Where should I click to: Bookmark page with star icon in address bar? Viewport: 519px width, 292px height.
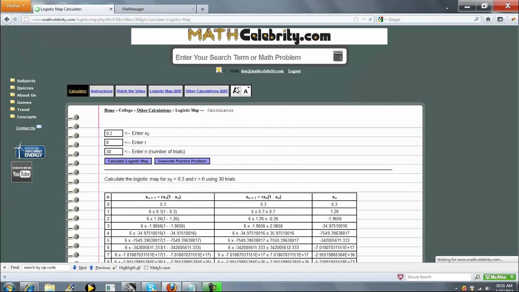[x=356, y=19]
